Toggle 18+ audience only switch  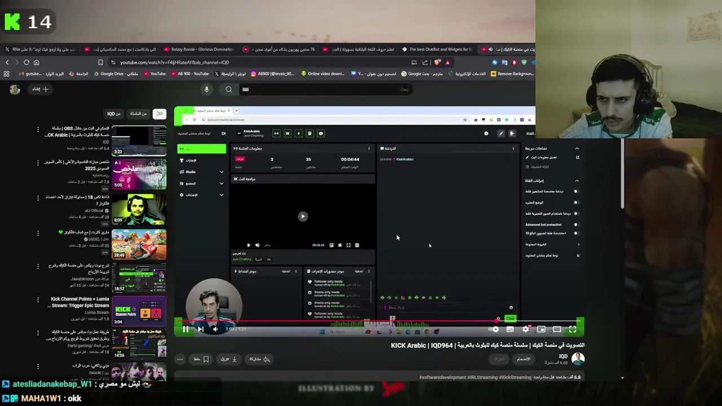576,233
